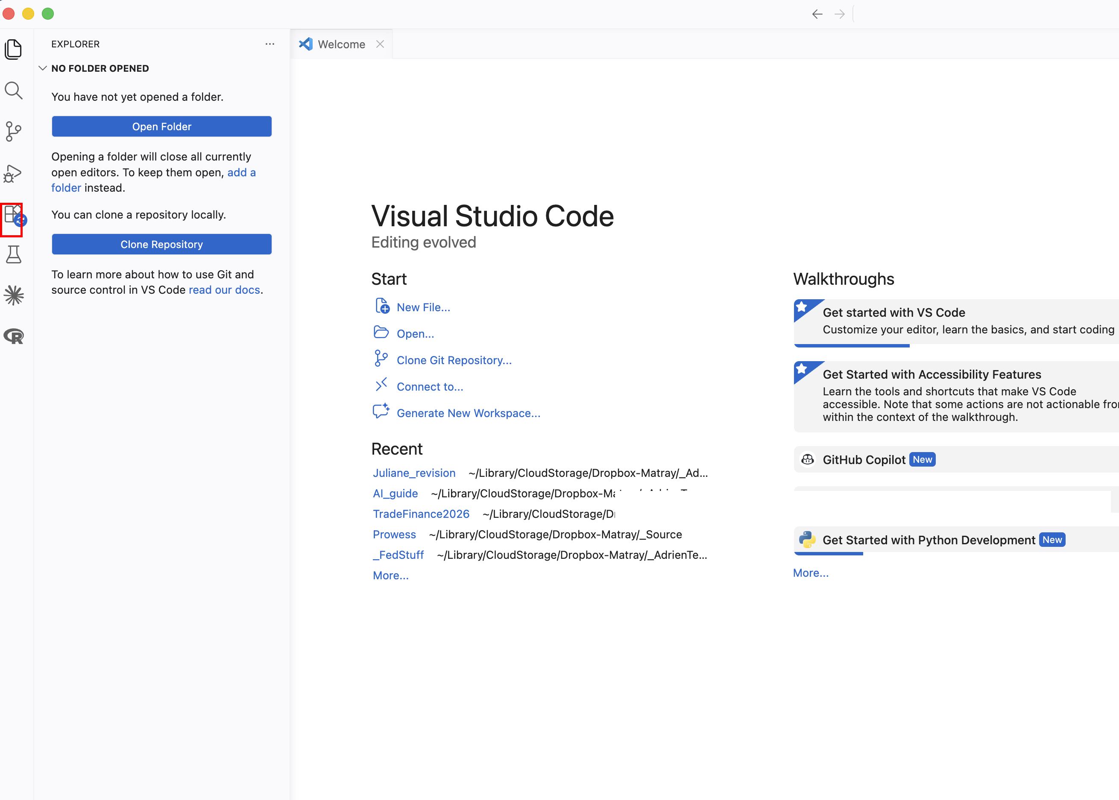Click the Open... link under Start
The width and height of the screenshot is (1119, 800).
[x=416, y=334]
